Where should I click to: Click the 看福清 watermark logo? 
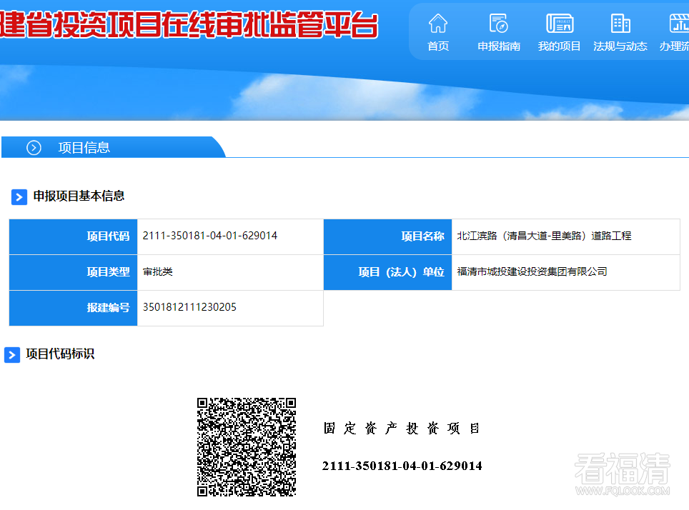[x=622, y=473]
